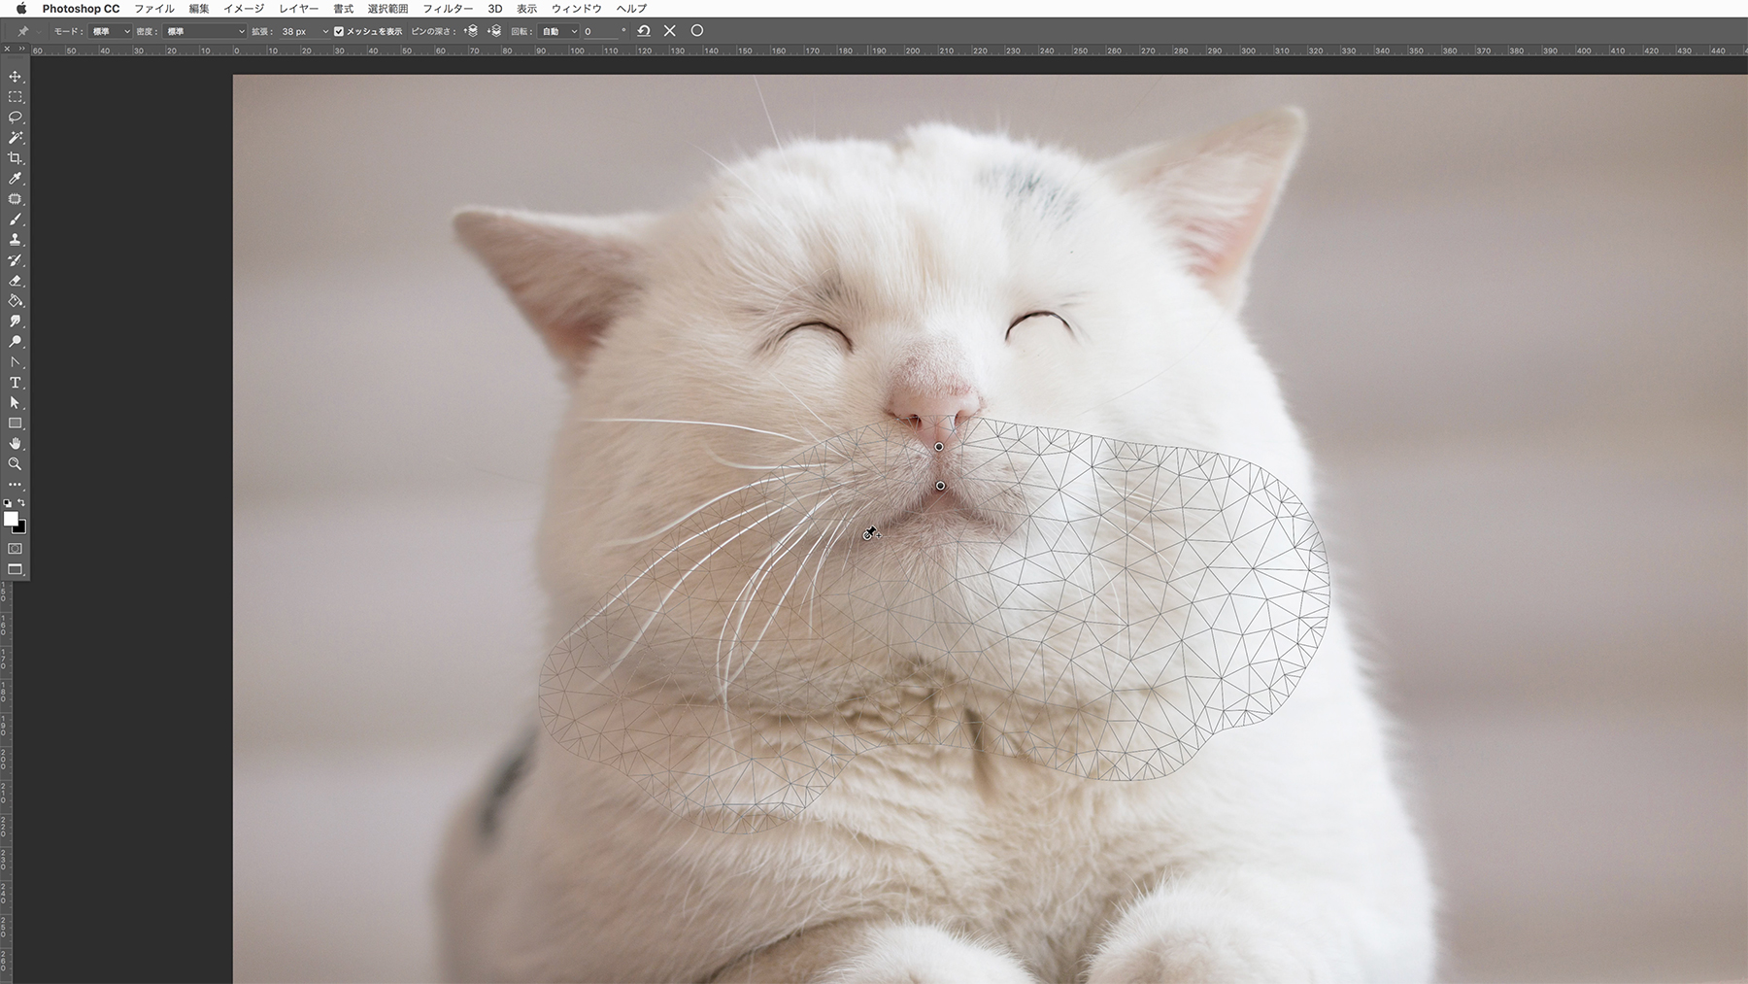Reset default foreground and background colors
Screen dimensions: 1748x984
[8, 503]
